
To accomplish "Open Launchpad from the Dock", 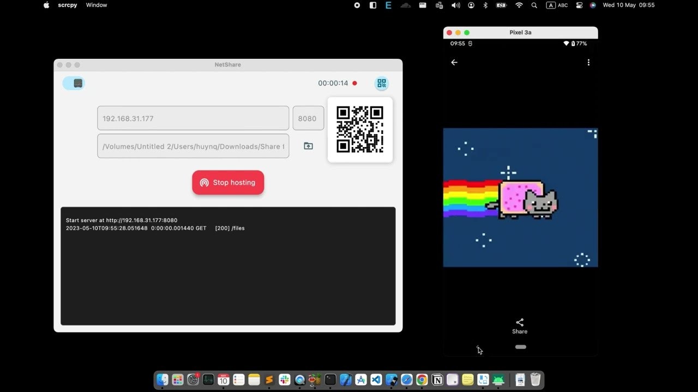I will coord(178,380).
